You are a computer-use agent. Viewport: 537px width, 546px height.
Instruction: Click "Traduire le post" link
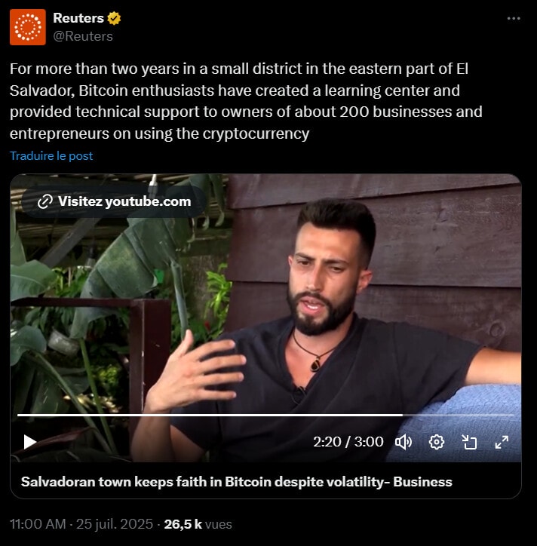click(51, 155)
